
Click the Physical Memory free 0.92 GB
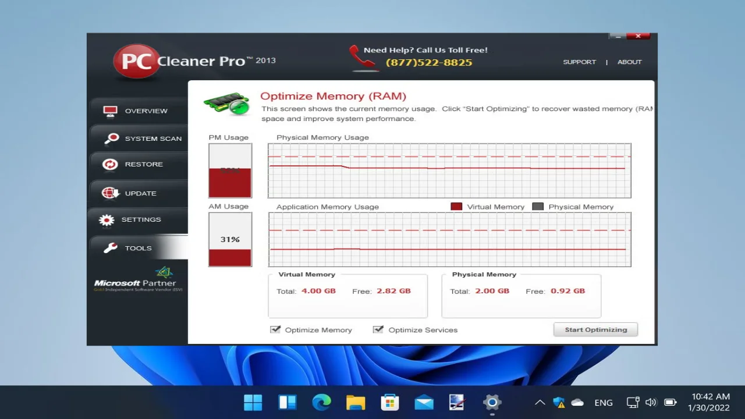click(567, 291)
